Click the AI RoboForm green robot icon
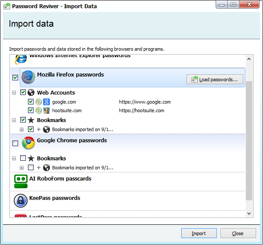 point(21,181)
